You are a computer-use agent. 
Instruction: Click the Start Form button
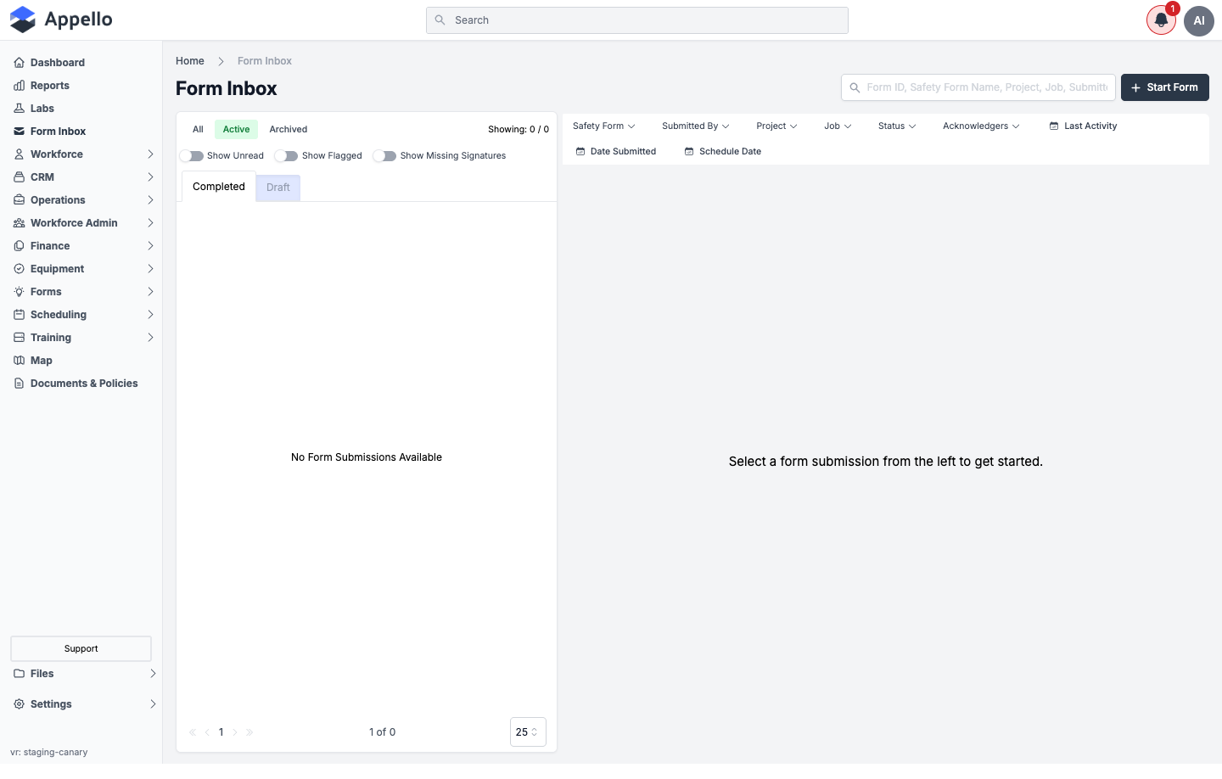(x=1165, y=87)
